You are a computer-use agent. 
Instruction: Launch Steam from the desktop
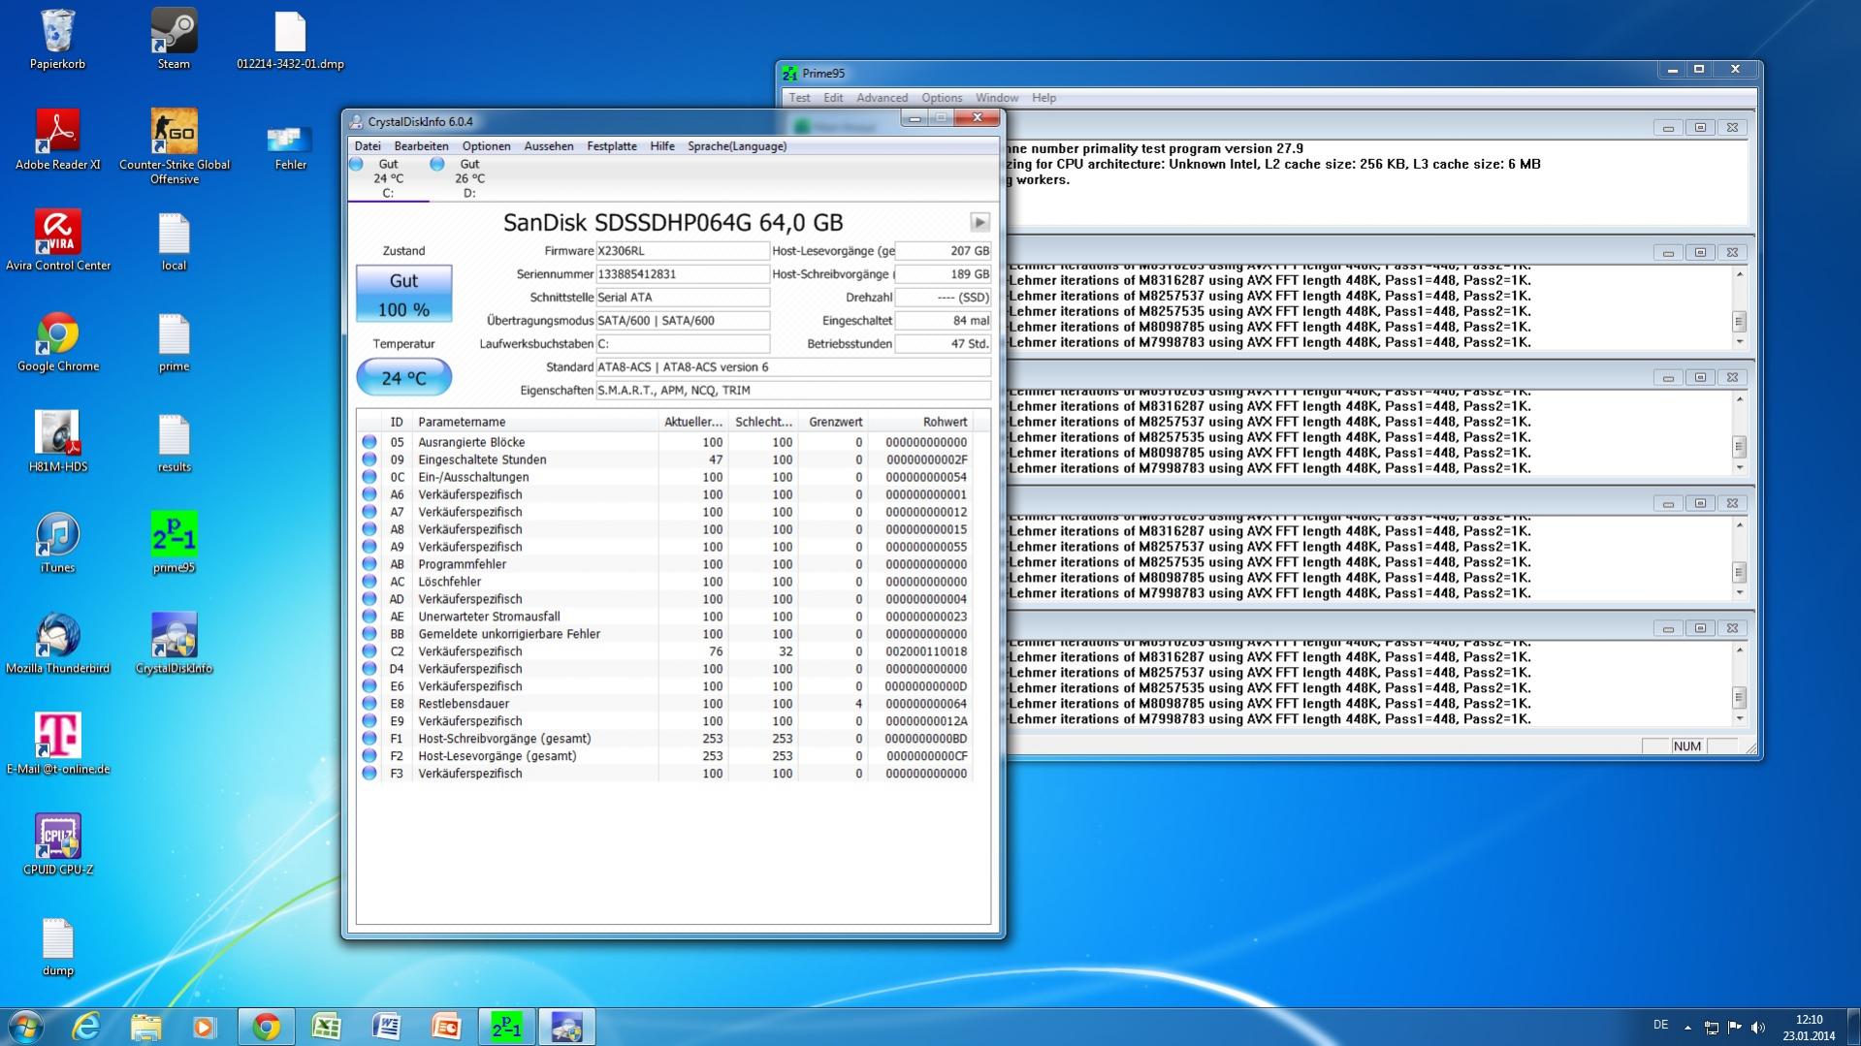pyautogui.click(x=174, y=39)
